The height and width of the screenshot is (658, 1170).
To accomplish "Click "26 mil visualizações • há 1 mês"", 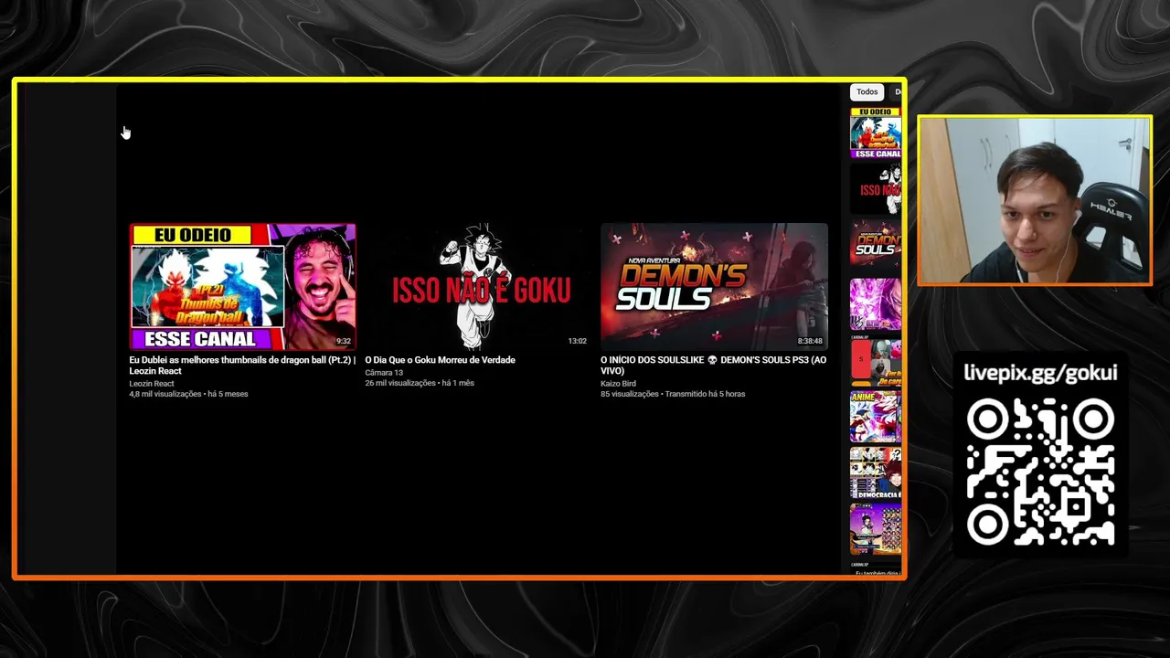I will (x=420, y=383).
